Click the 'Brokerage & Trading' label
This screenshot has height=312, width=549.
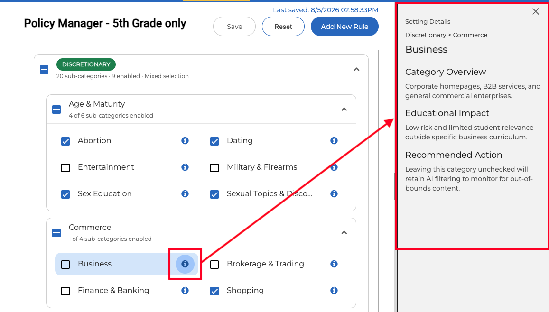pos(265,264)
